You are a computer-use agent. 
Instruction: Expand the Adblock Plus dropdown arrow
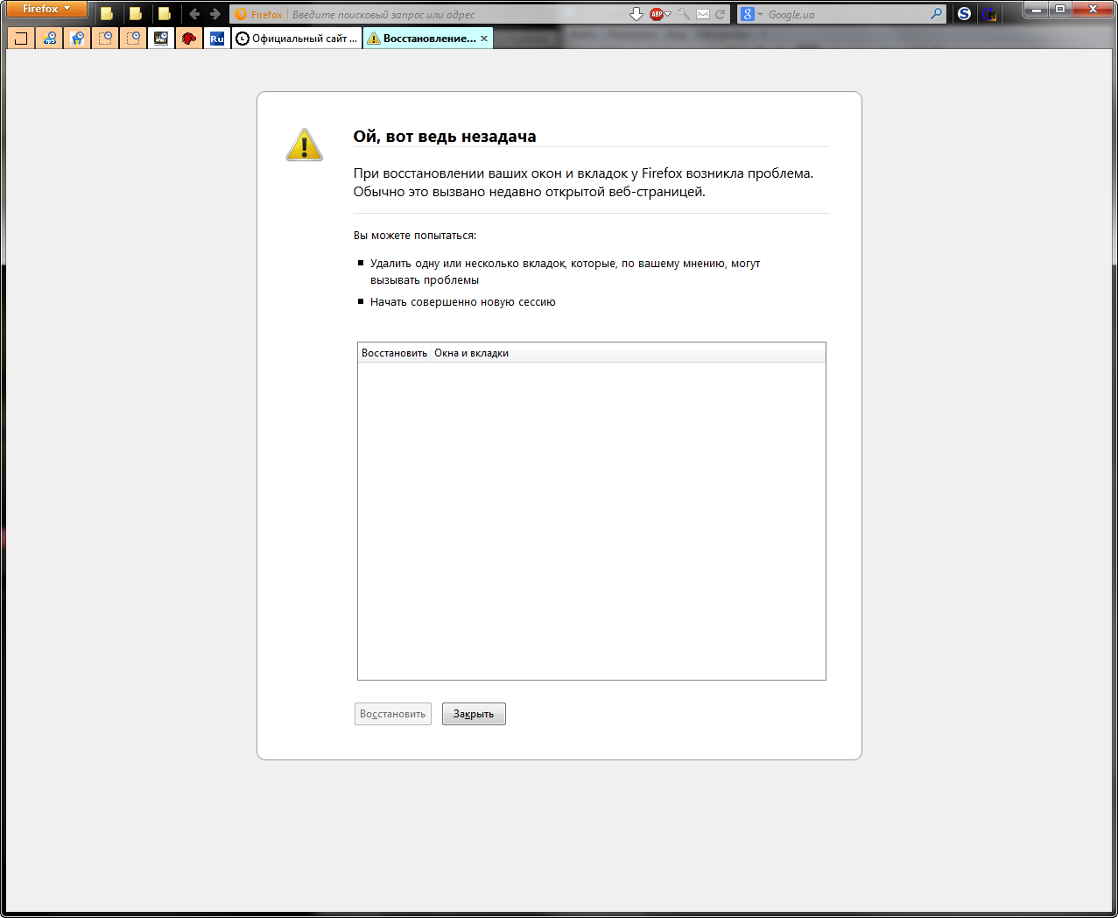tap(668, 14)
